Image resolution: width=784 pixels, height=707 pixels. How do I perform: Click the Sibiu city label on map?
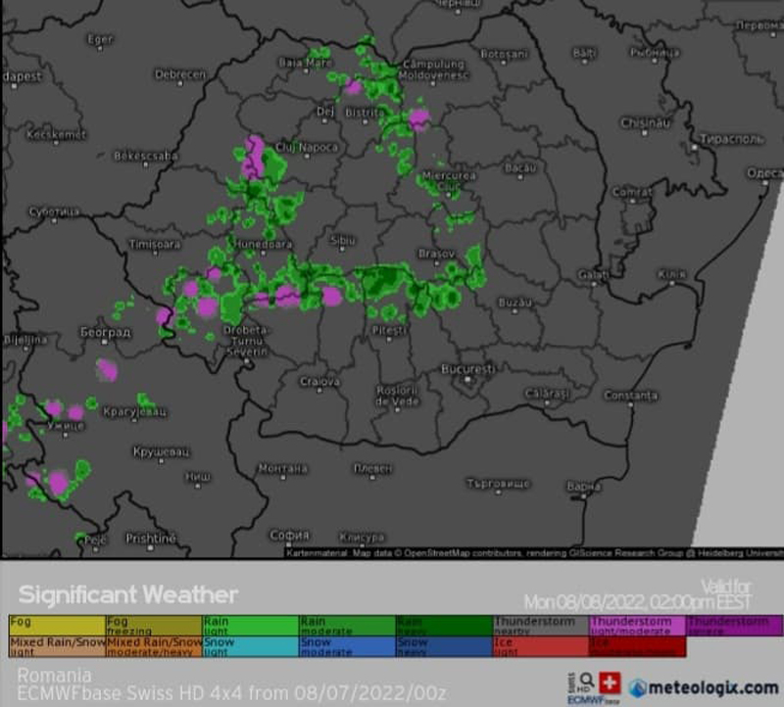pyautogui.click(x=343, y=239)
